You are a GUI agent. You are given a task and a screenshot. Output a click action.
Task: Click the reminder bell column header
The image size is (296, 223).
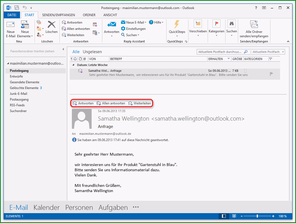pos(75,59)
